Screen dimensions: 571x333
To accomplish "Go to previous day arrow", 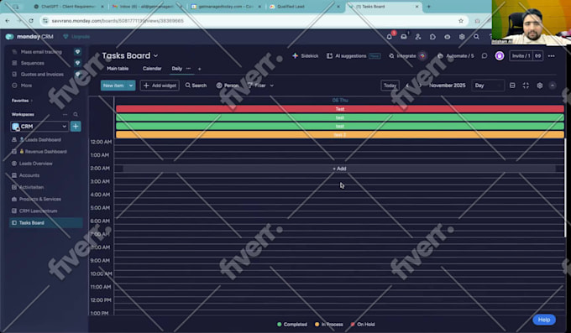I will (407, 86).
